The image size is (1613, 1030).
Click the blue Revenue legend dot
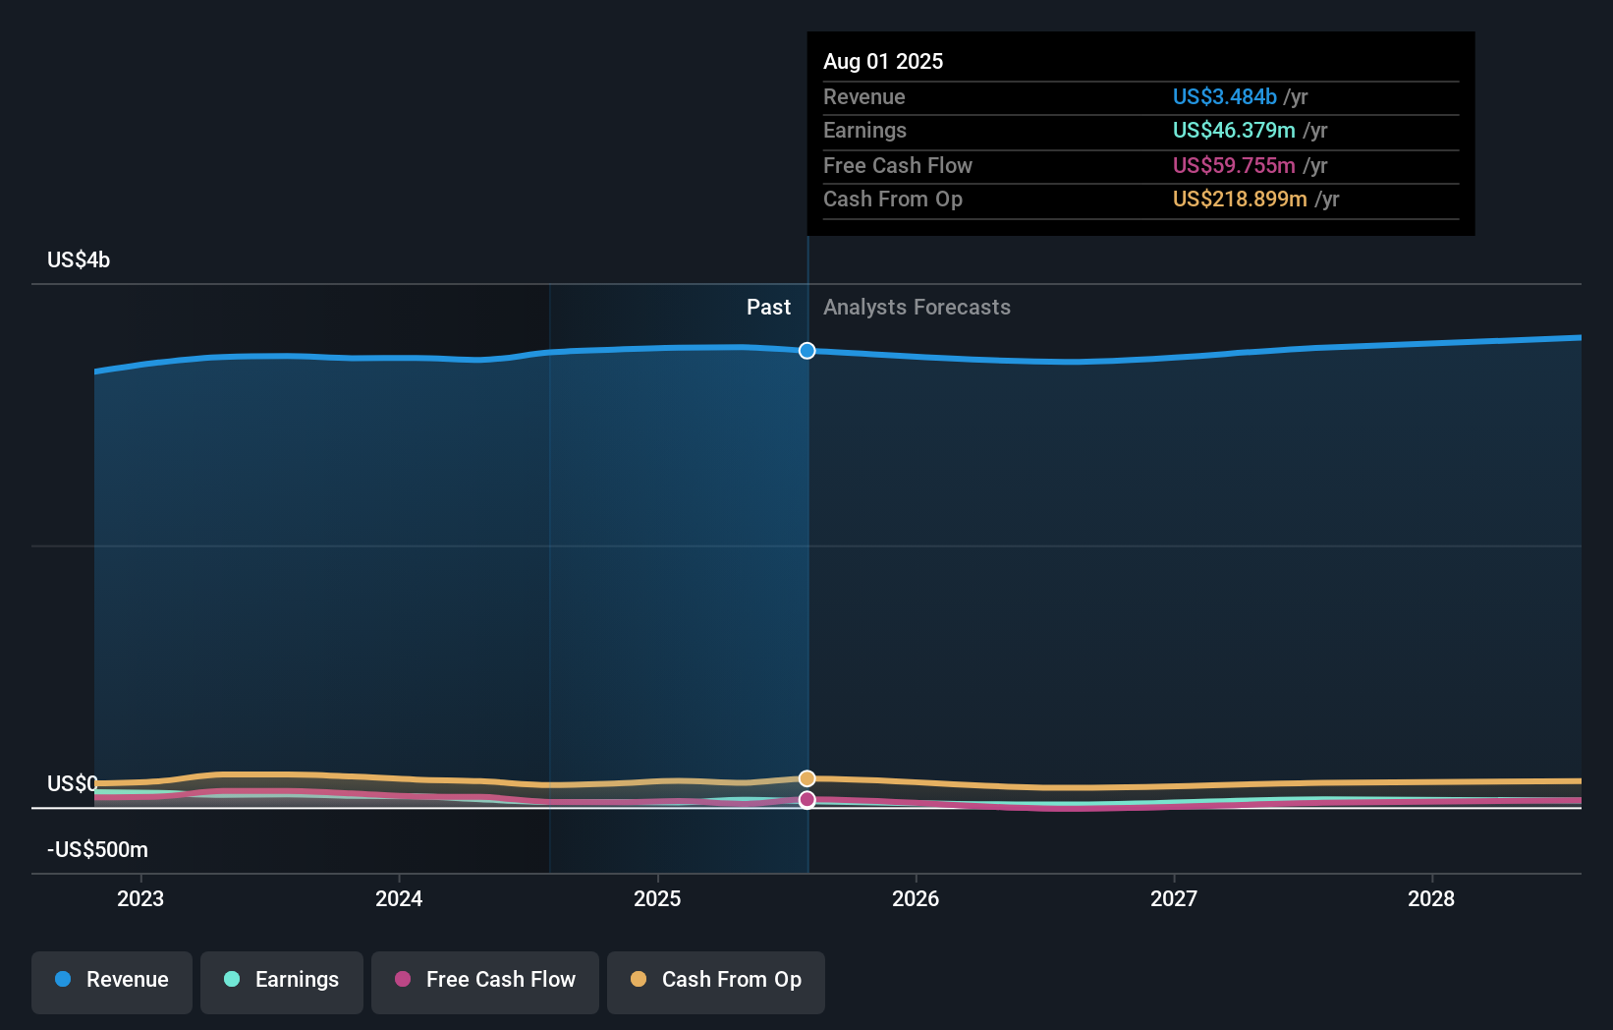(63, 980)
